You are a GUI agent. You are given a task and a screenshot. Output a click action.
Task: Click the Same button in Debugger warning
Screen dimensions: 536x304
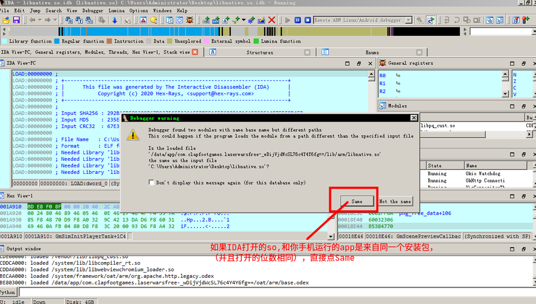click(357, 201)
